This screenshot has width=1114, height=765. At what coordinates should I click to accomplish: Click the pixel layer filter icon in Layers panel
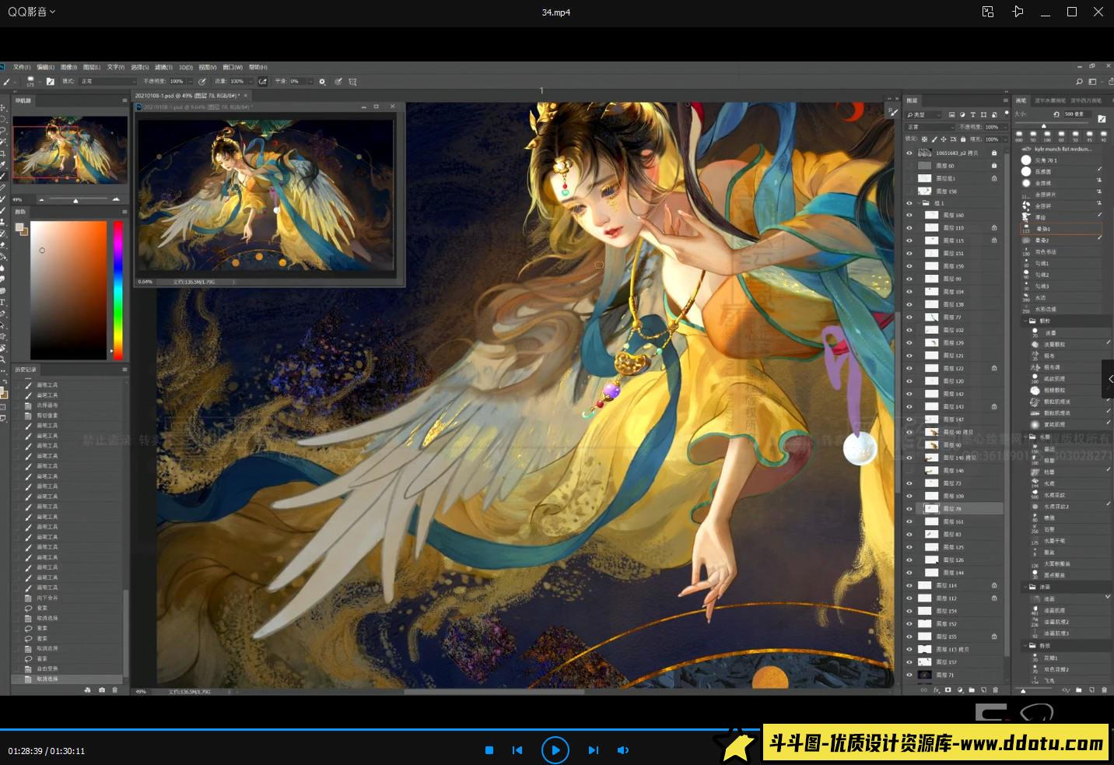click(951, 114)
